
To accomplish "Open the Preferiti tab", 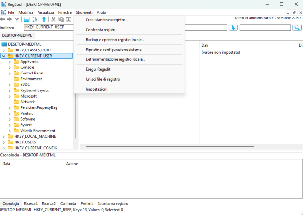I will [87, 203].
